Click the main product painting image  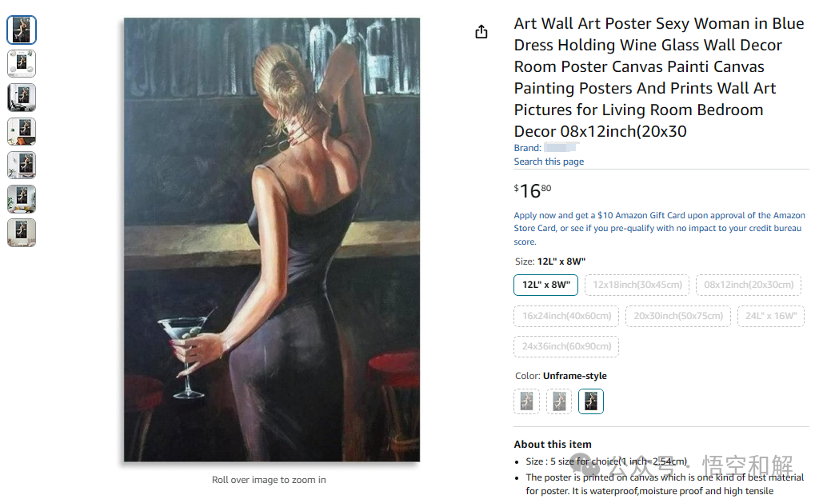pyautogui.click(x=271, y=240)
